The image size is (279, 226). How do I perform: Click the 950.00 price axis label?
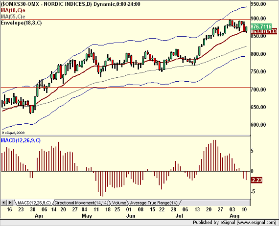click(x=258, y=4)
